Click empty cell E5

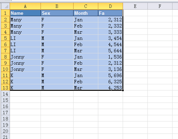[135, 38]
